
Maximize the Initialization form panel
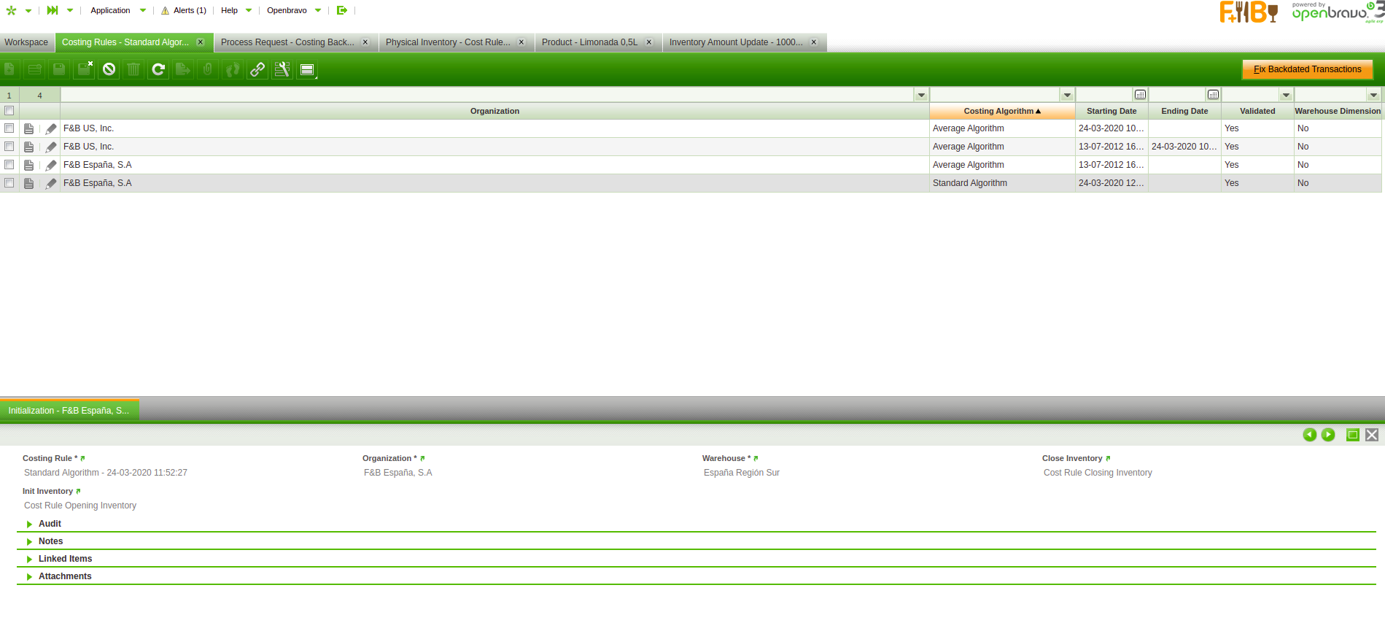1353,435
